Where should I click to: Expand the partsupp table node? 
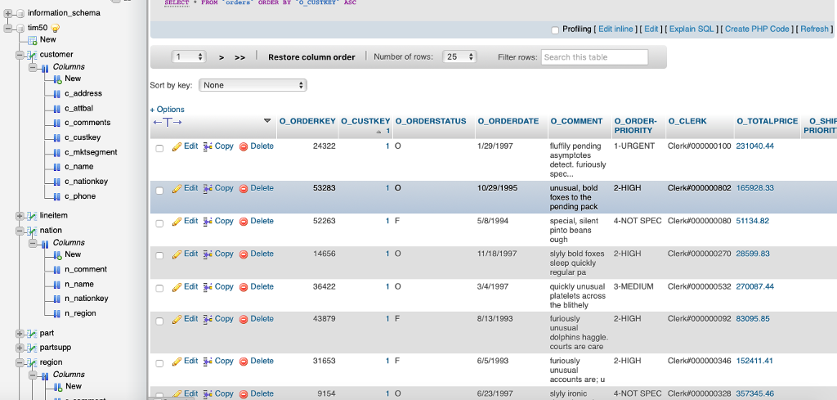pos(20,348)
